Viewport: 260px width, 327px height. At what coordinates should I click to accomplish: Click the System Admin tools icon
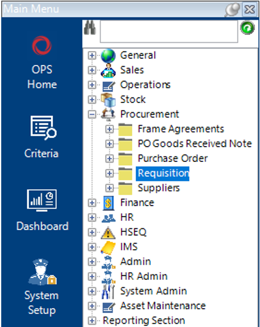pyautogui.click(x=108, y=291)
